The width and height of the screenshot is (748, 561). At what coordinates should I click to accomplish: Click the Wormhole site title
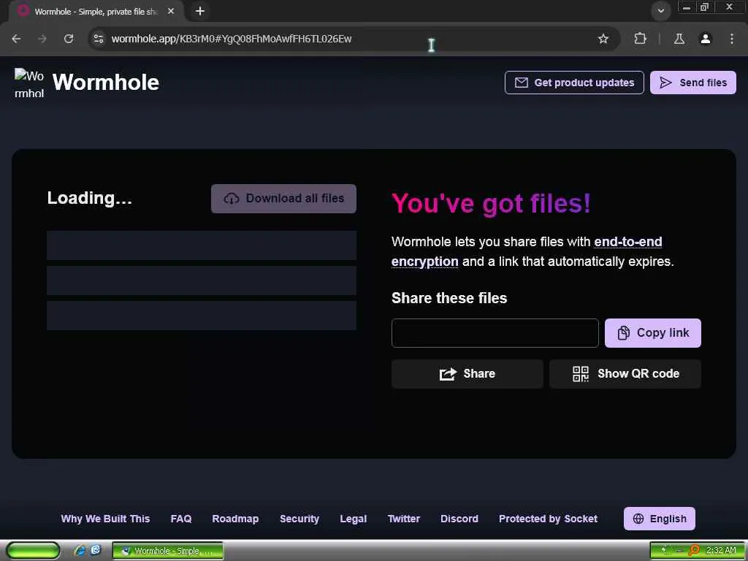(105, 82)
